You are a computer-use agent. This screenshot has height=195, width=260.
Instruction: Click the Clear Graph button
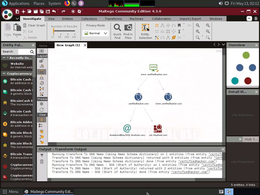coord(34,25)
